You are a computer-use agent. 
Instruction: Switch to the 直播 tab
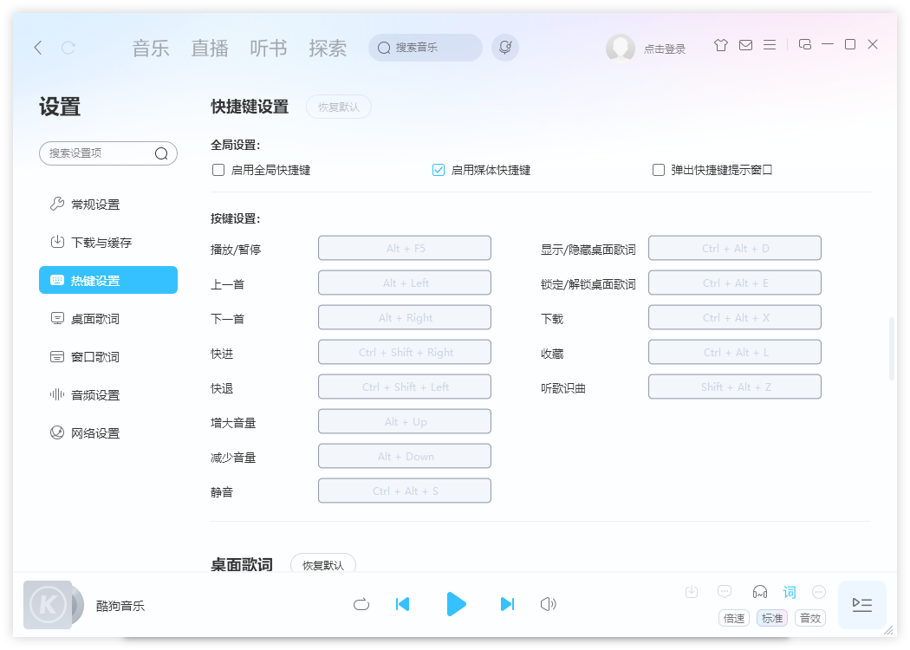click(x=209, y=49)
